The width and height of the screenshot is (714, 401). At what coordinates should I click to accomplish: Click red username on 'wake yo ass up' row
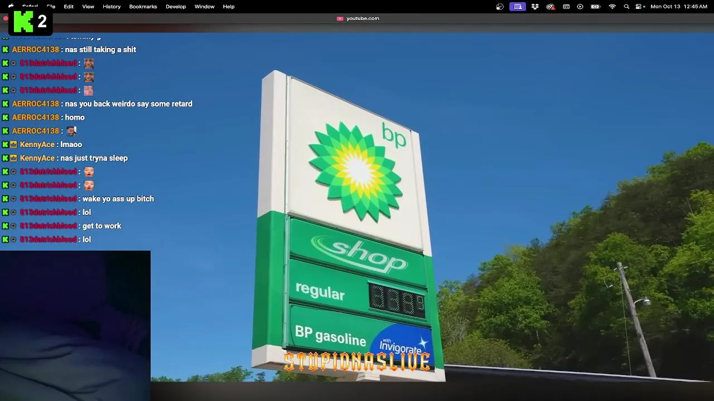pos(48,199)
